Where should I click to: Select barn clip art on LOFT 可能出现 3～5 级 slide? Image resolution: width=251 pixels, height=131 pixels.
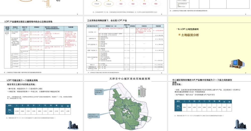tap(73, 125)
